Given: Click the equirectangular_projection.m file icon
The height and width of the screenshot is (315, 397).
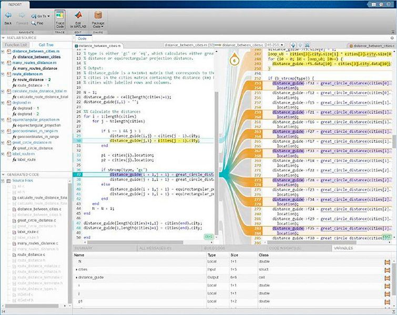Looking at the screenshot, I should point(9,120).
